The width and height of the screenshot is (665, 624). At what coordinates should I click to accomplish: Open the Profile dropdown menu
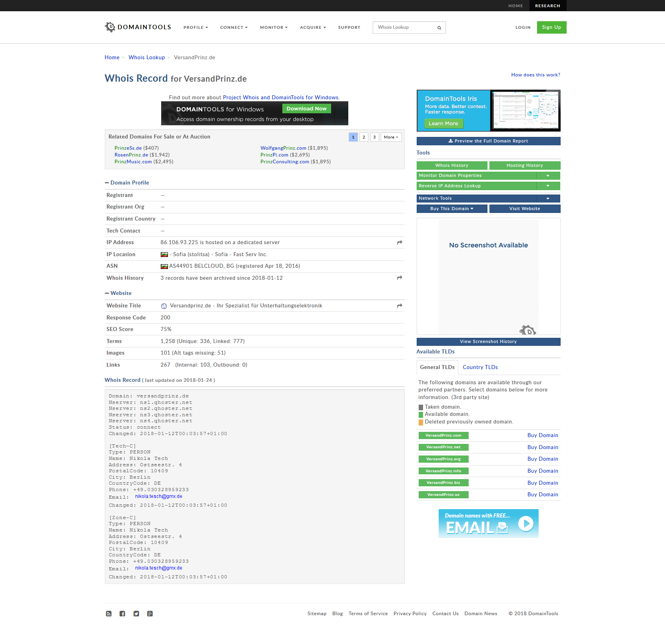pyautogui.click(x=196, y=28)
